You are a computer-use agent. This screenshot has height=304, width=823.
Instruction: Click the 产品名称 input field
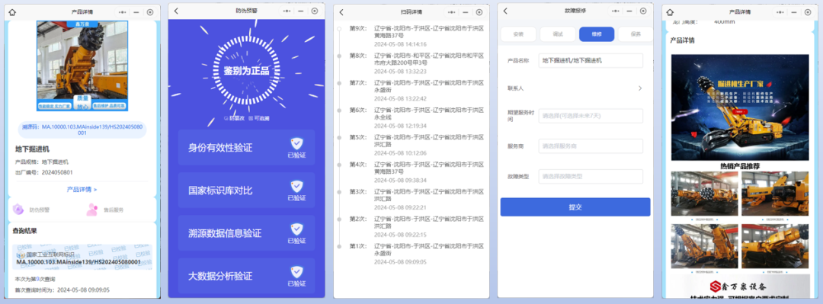pos(591,60)
